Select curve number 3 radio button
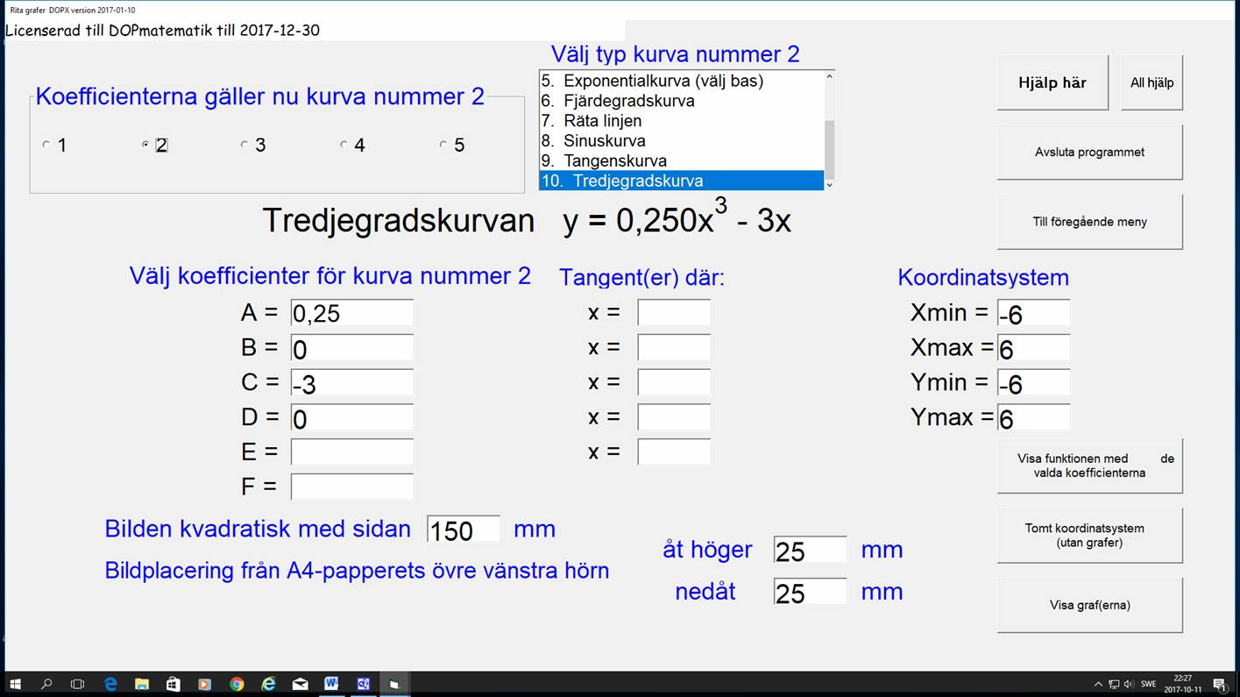The width and height of the screenshot is (1240, 697). 244,146
